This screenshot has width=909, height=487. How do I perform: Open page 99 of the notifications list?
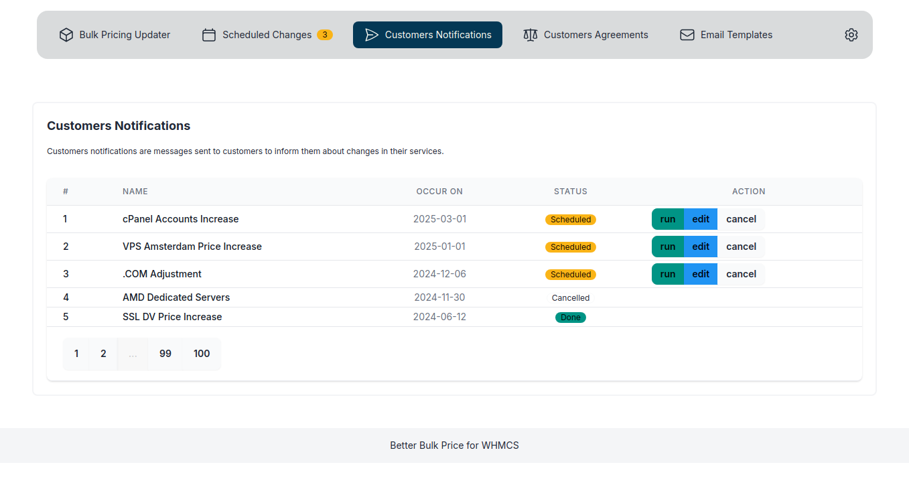pos(165,354)
